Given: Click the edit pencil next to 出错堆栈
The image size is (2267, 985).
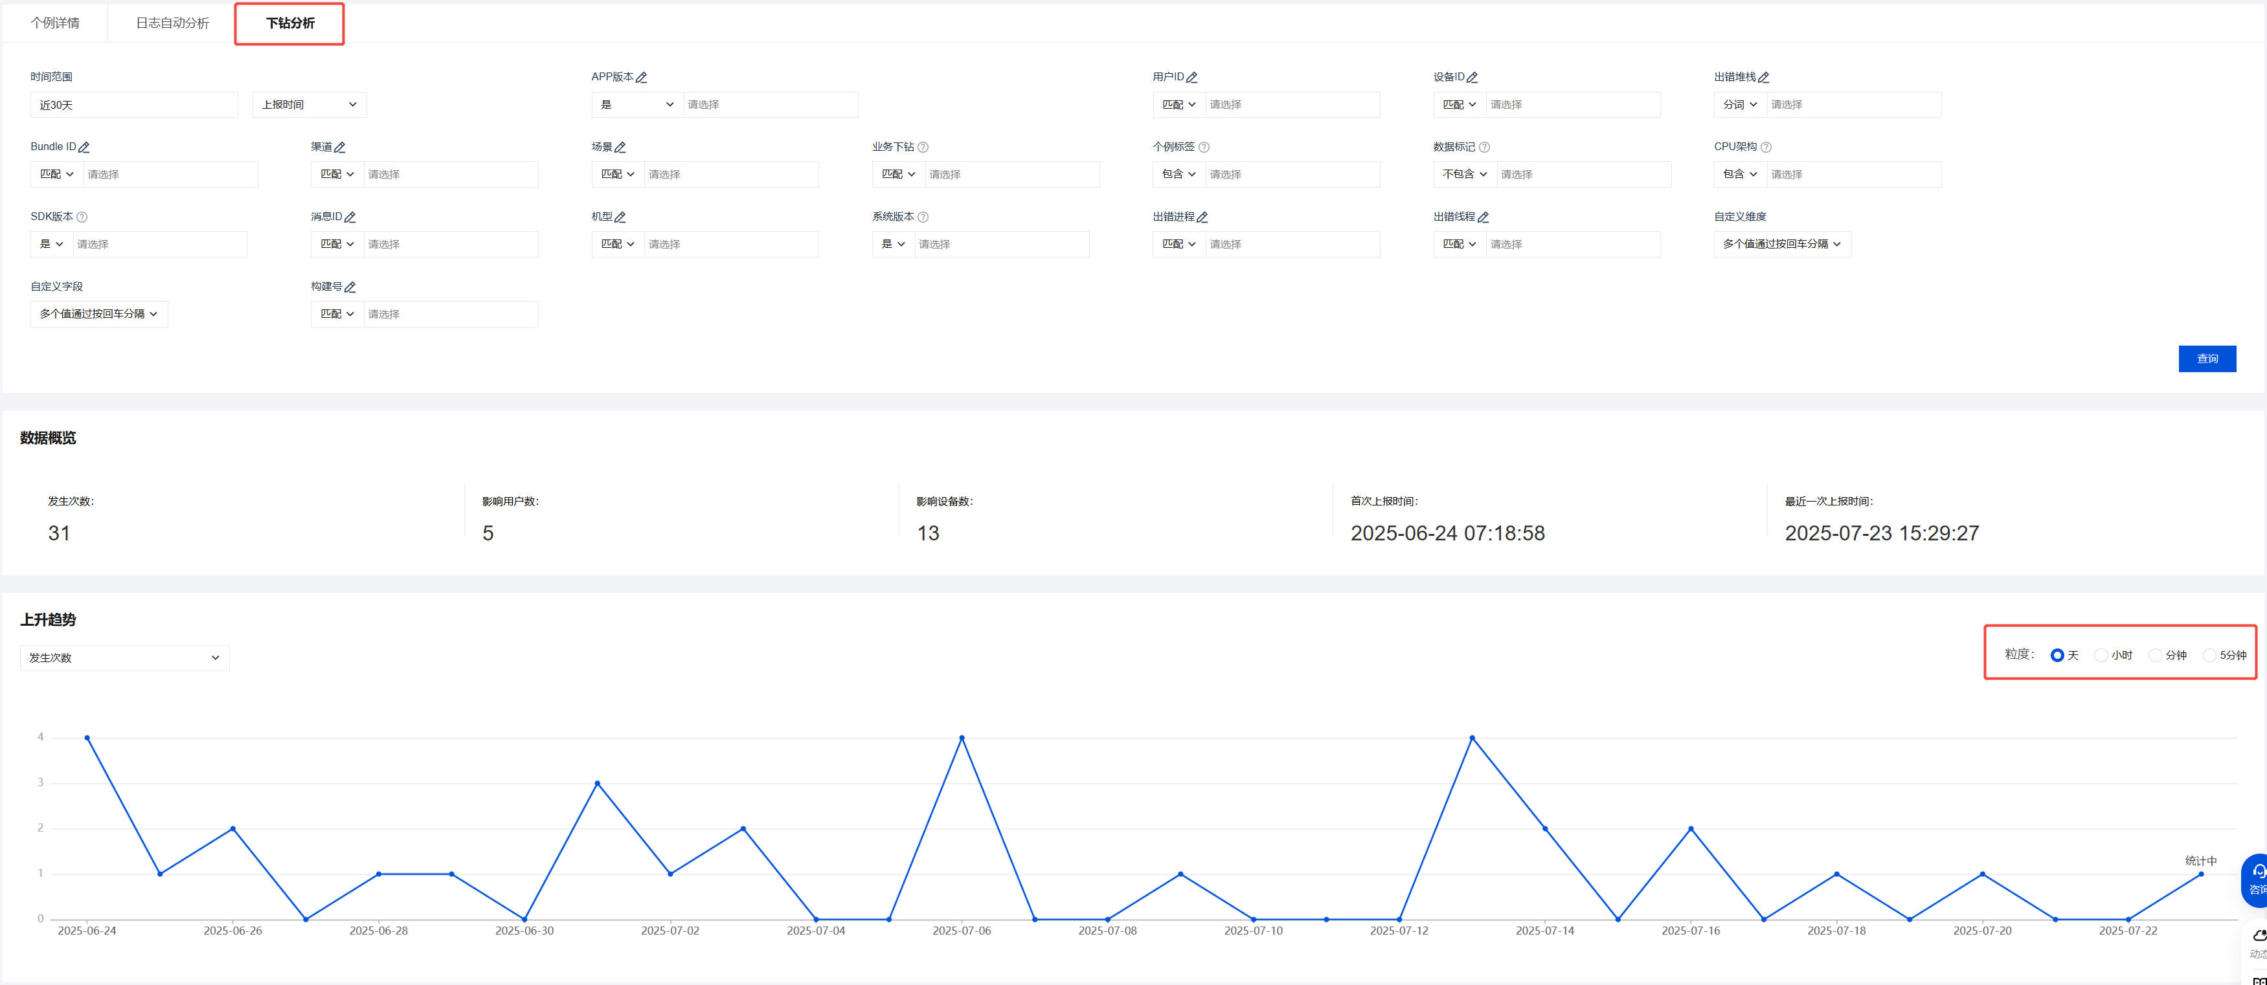Looking at the screenshot, I should click(1764, 78).
